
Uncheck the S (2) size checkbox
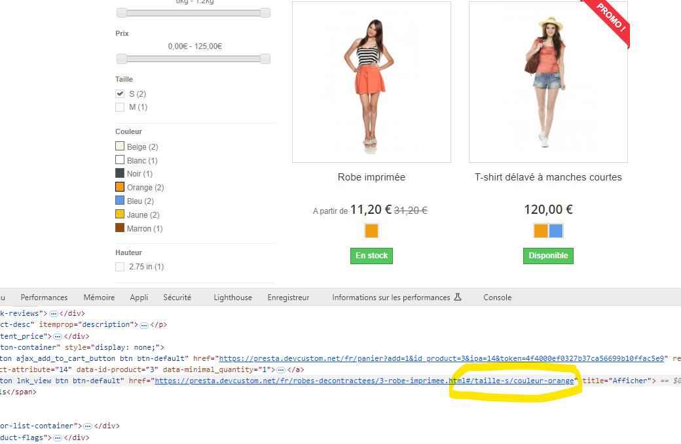point(120,94)
